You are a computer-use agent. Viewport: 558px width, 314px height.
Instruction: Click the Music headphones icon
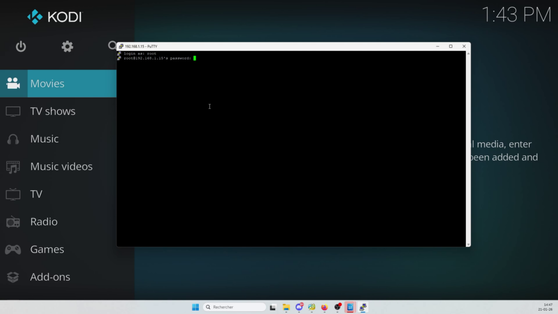coord(13,139)
